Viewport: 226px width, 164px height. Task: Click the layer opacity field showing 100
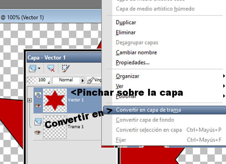coord(39,80)
